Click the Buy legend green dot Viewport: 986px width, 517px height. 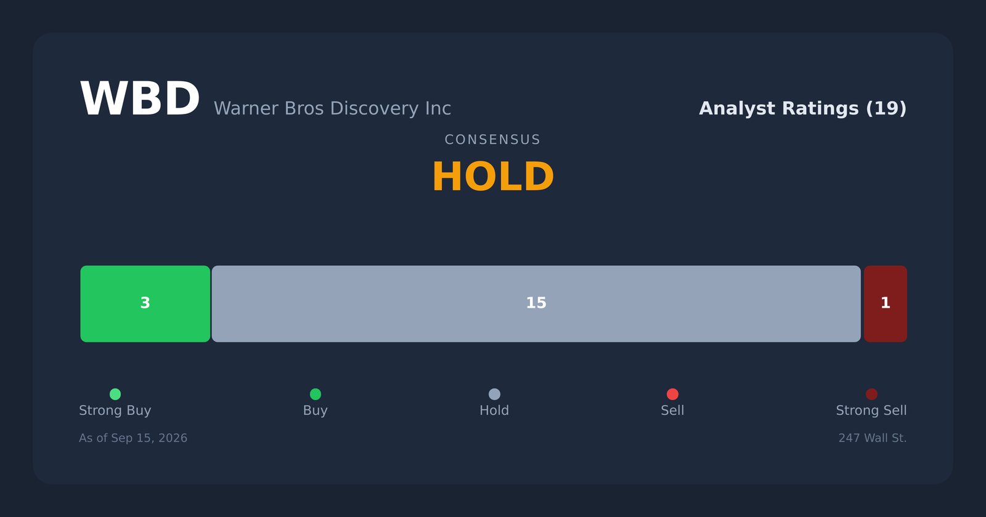coord(316,394)
